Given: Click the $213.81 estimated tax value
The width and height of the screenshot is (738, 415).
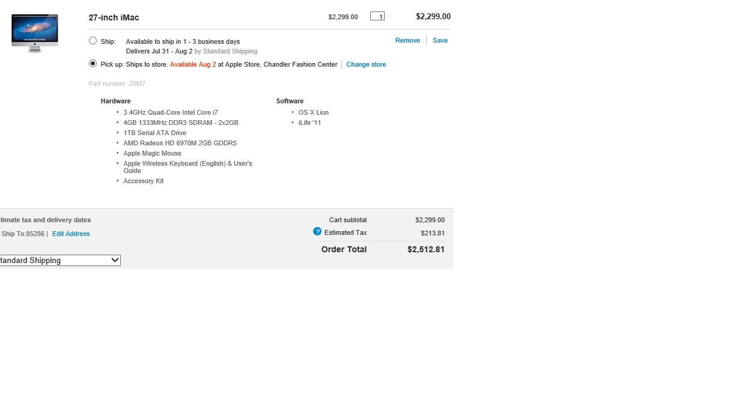Looking at the screenshot, I should click(433, 234).
